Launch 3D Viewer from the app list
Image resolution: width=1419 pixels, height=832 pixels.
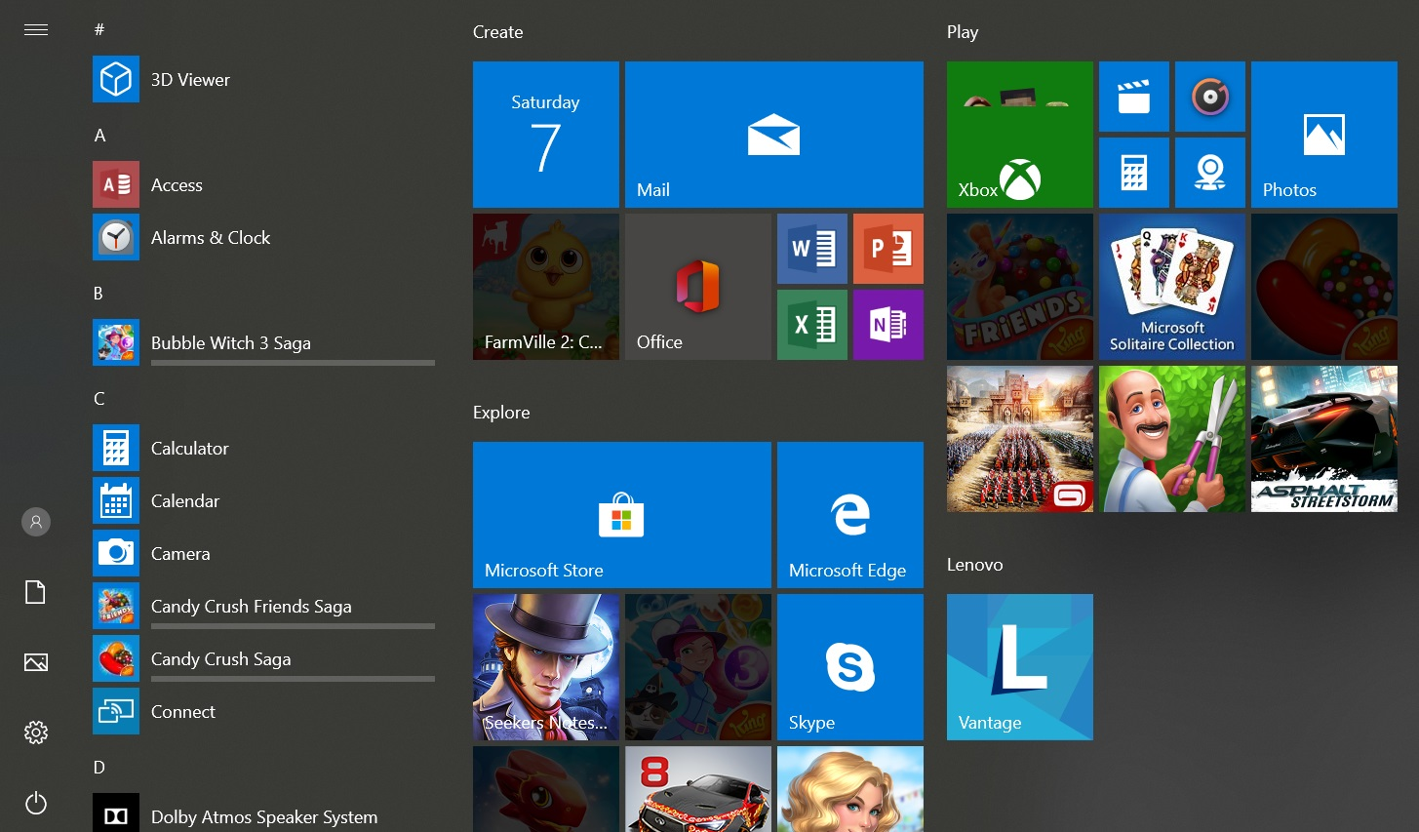[x=263, y=79]
